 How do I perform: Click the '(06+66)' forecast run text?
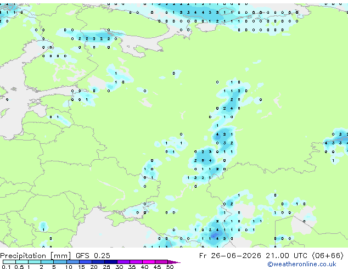click(x=328, y=256)
